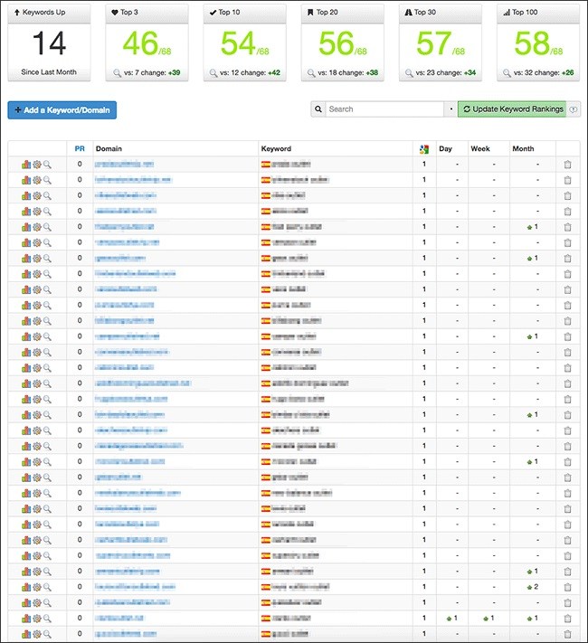Click the Add a Keyword/Domain button

click(62, 110)
